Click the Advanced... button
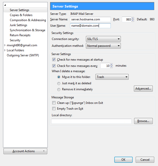158x166 pixels. (143, 89)
